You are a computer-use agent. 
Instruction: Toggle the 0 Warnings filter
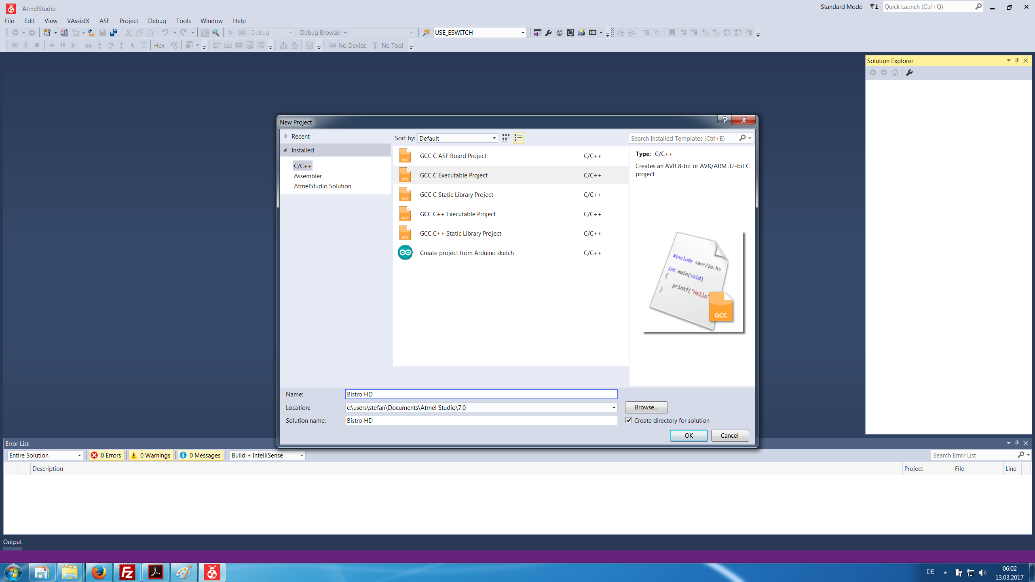point(151,455)
